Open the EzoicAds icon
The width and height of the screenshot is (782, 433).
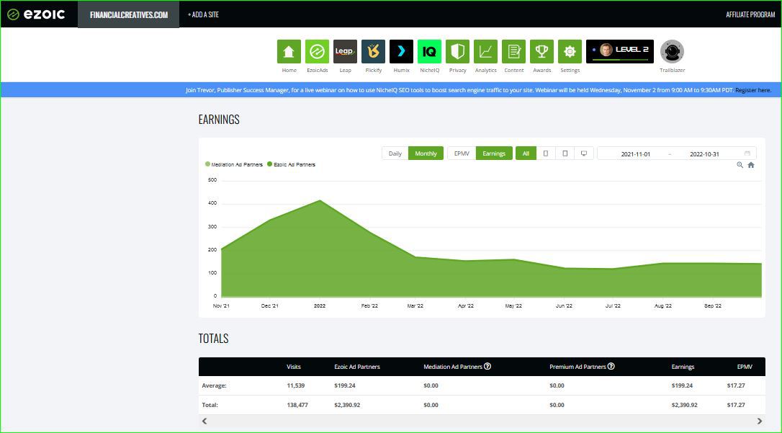click(317, 51)
